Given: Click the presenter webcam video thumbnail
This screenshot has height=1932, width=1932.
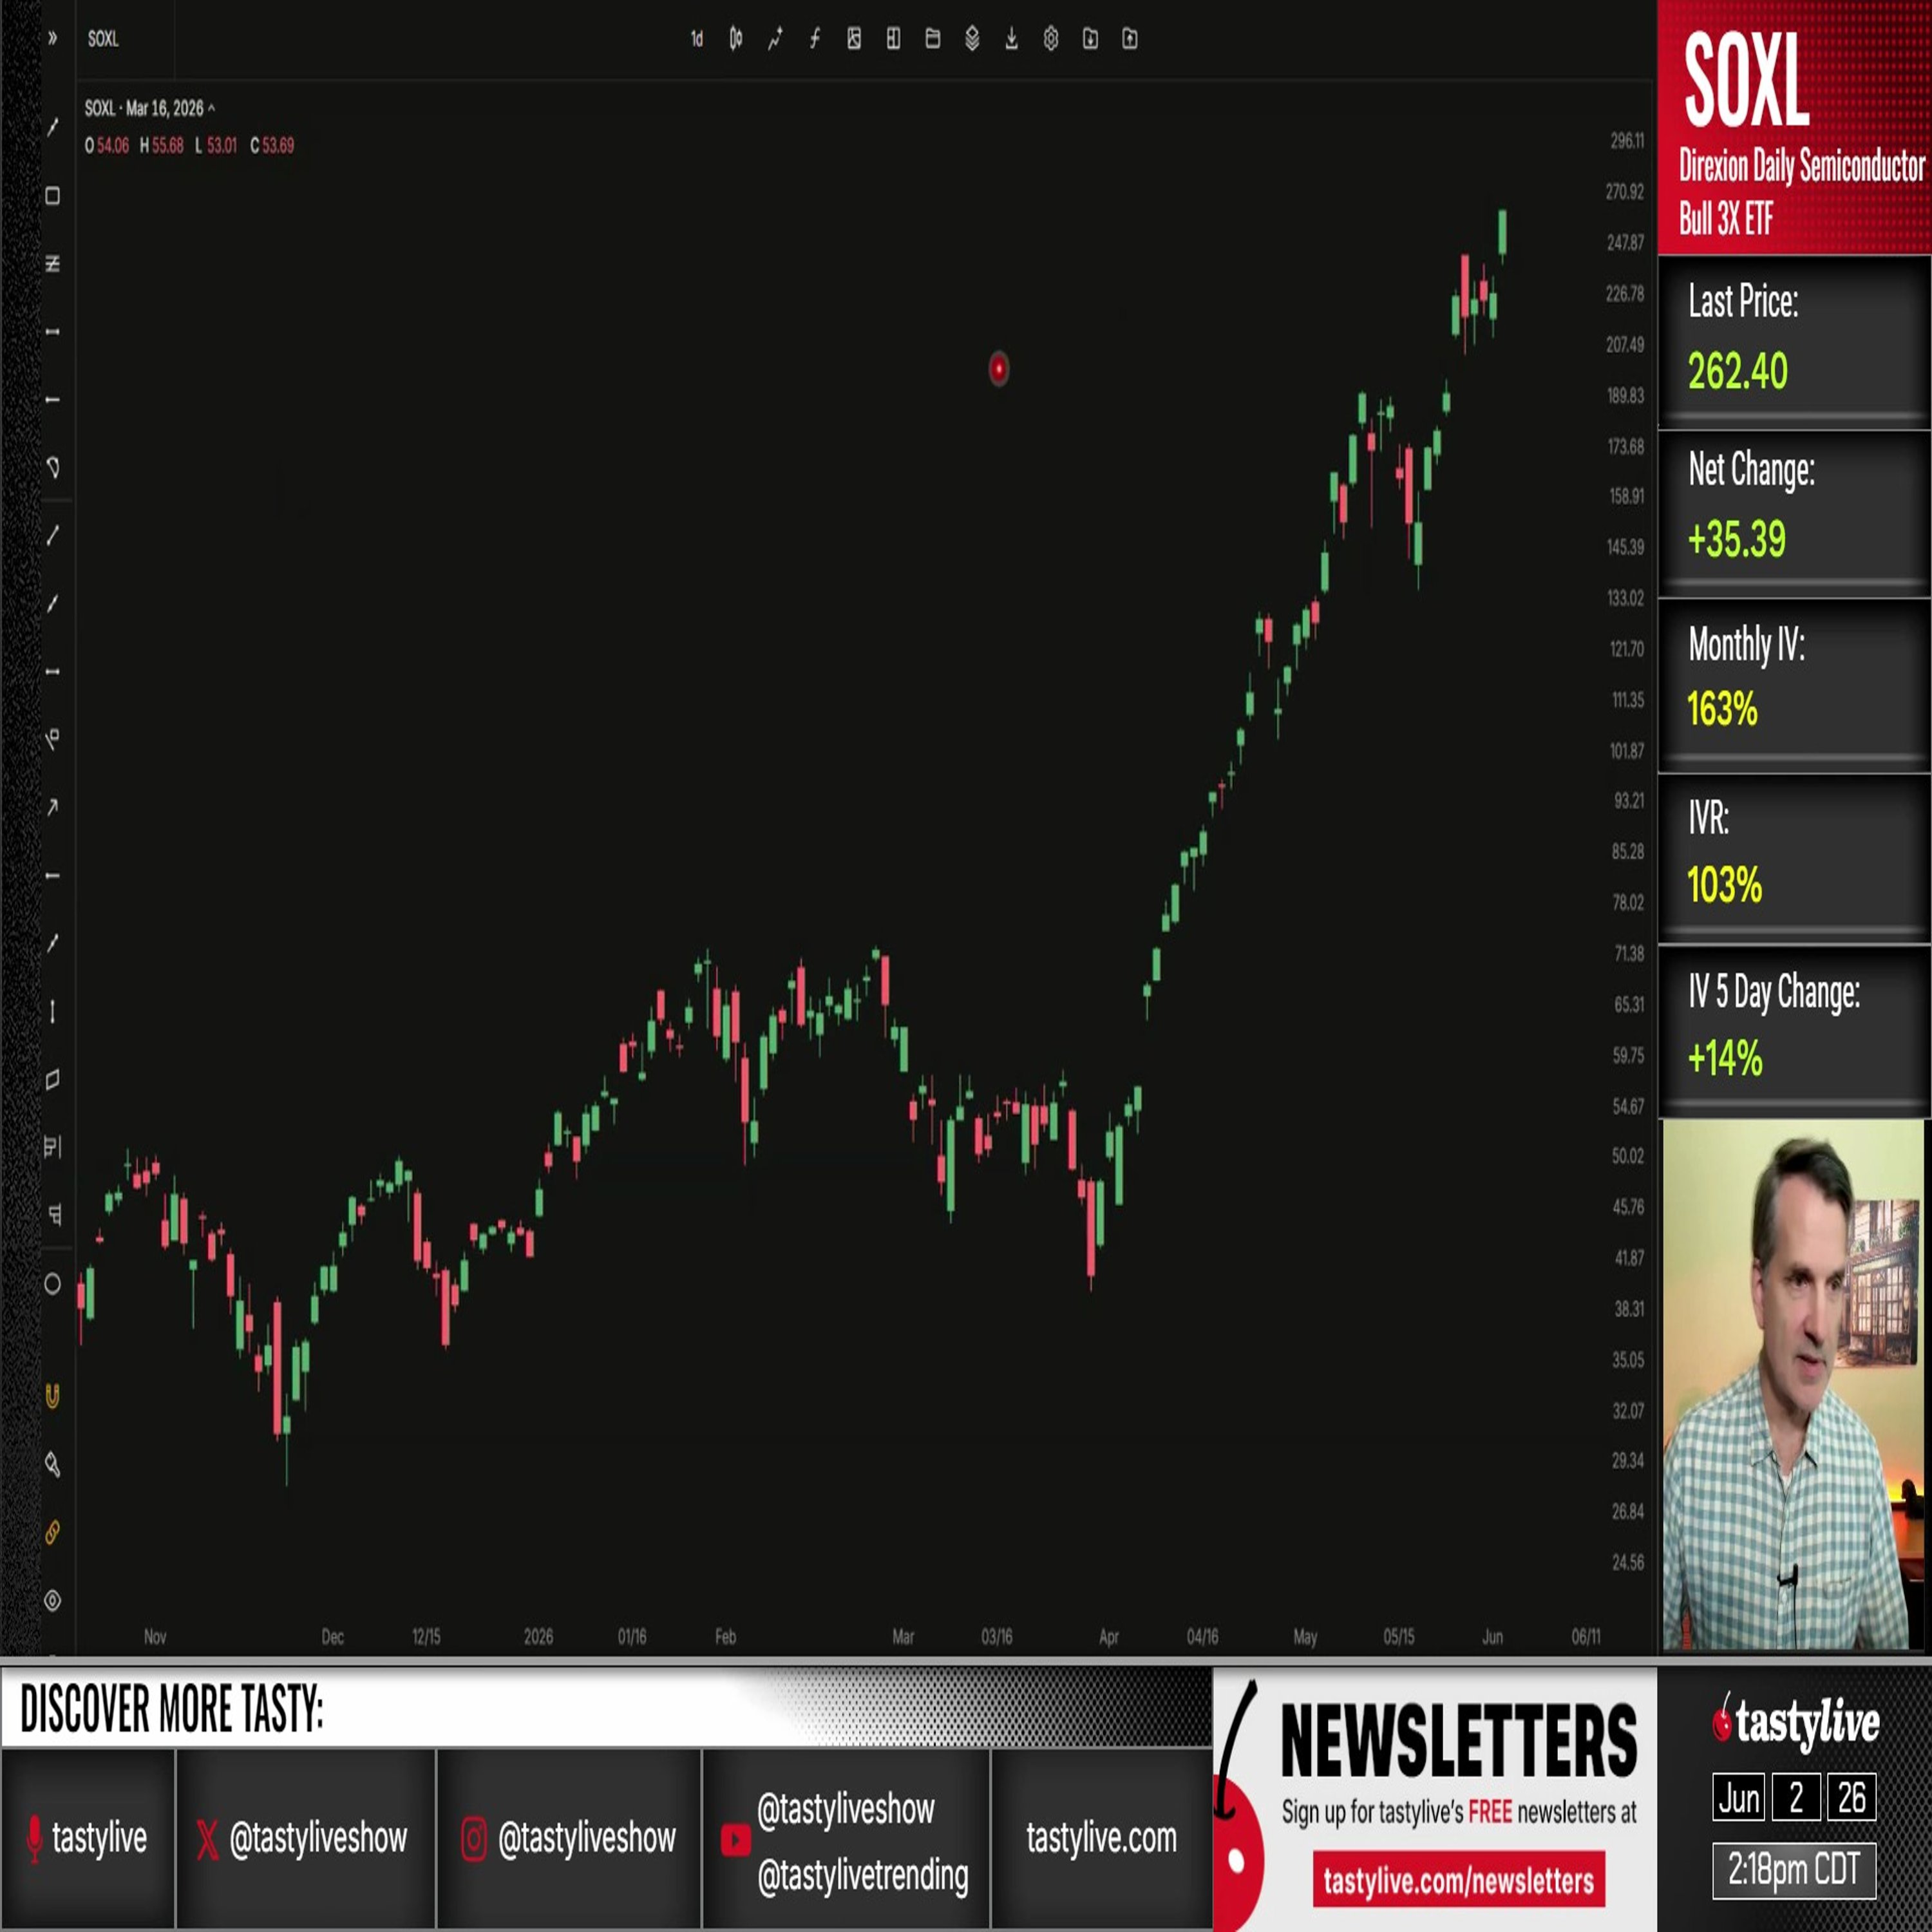Looking at the screenshot, I should (x=1793, y=1384).
